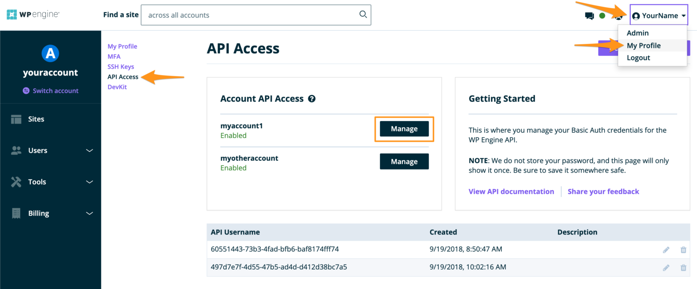Screen dimensions: 697x289
Task: Click the green status indicator dot
Action: click(x=603, y=14)
